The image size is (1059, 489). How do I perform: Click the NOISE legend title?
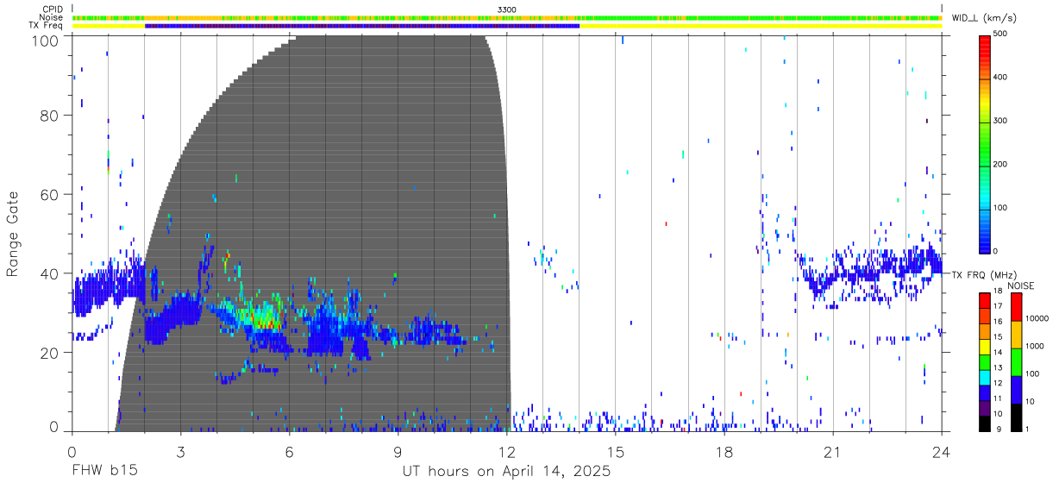coord(1021,285)
